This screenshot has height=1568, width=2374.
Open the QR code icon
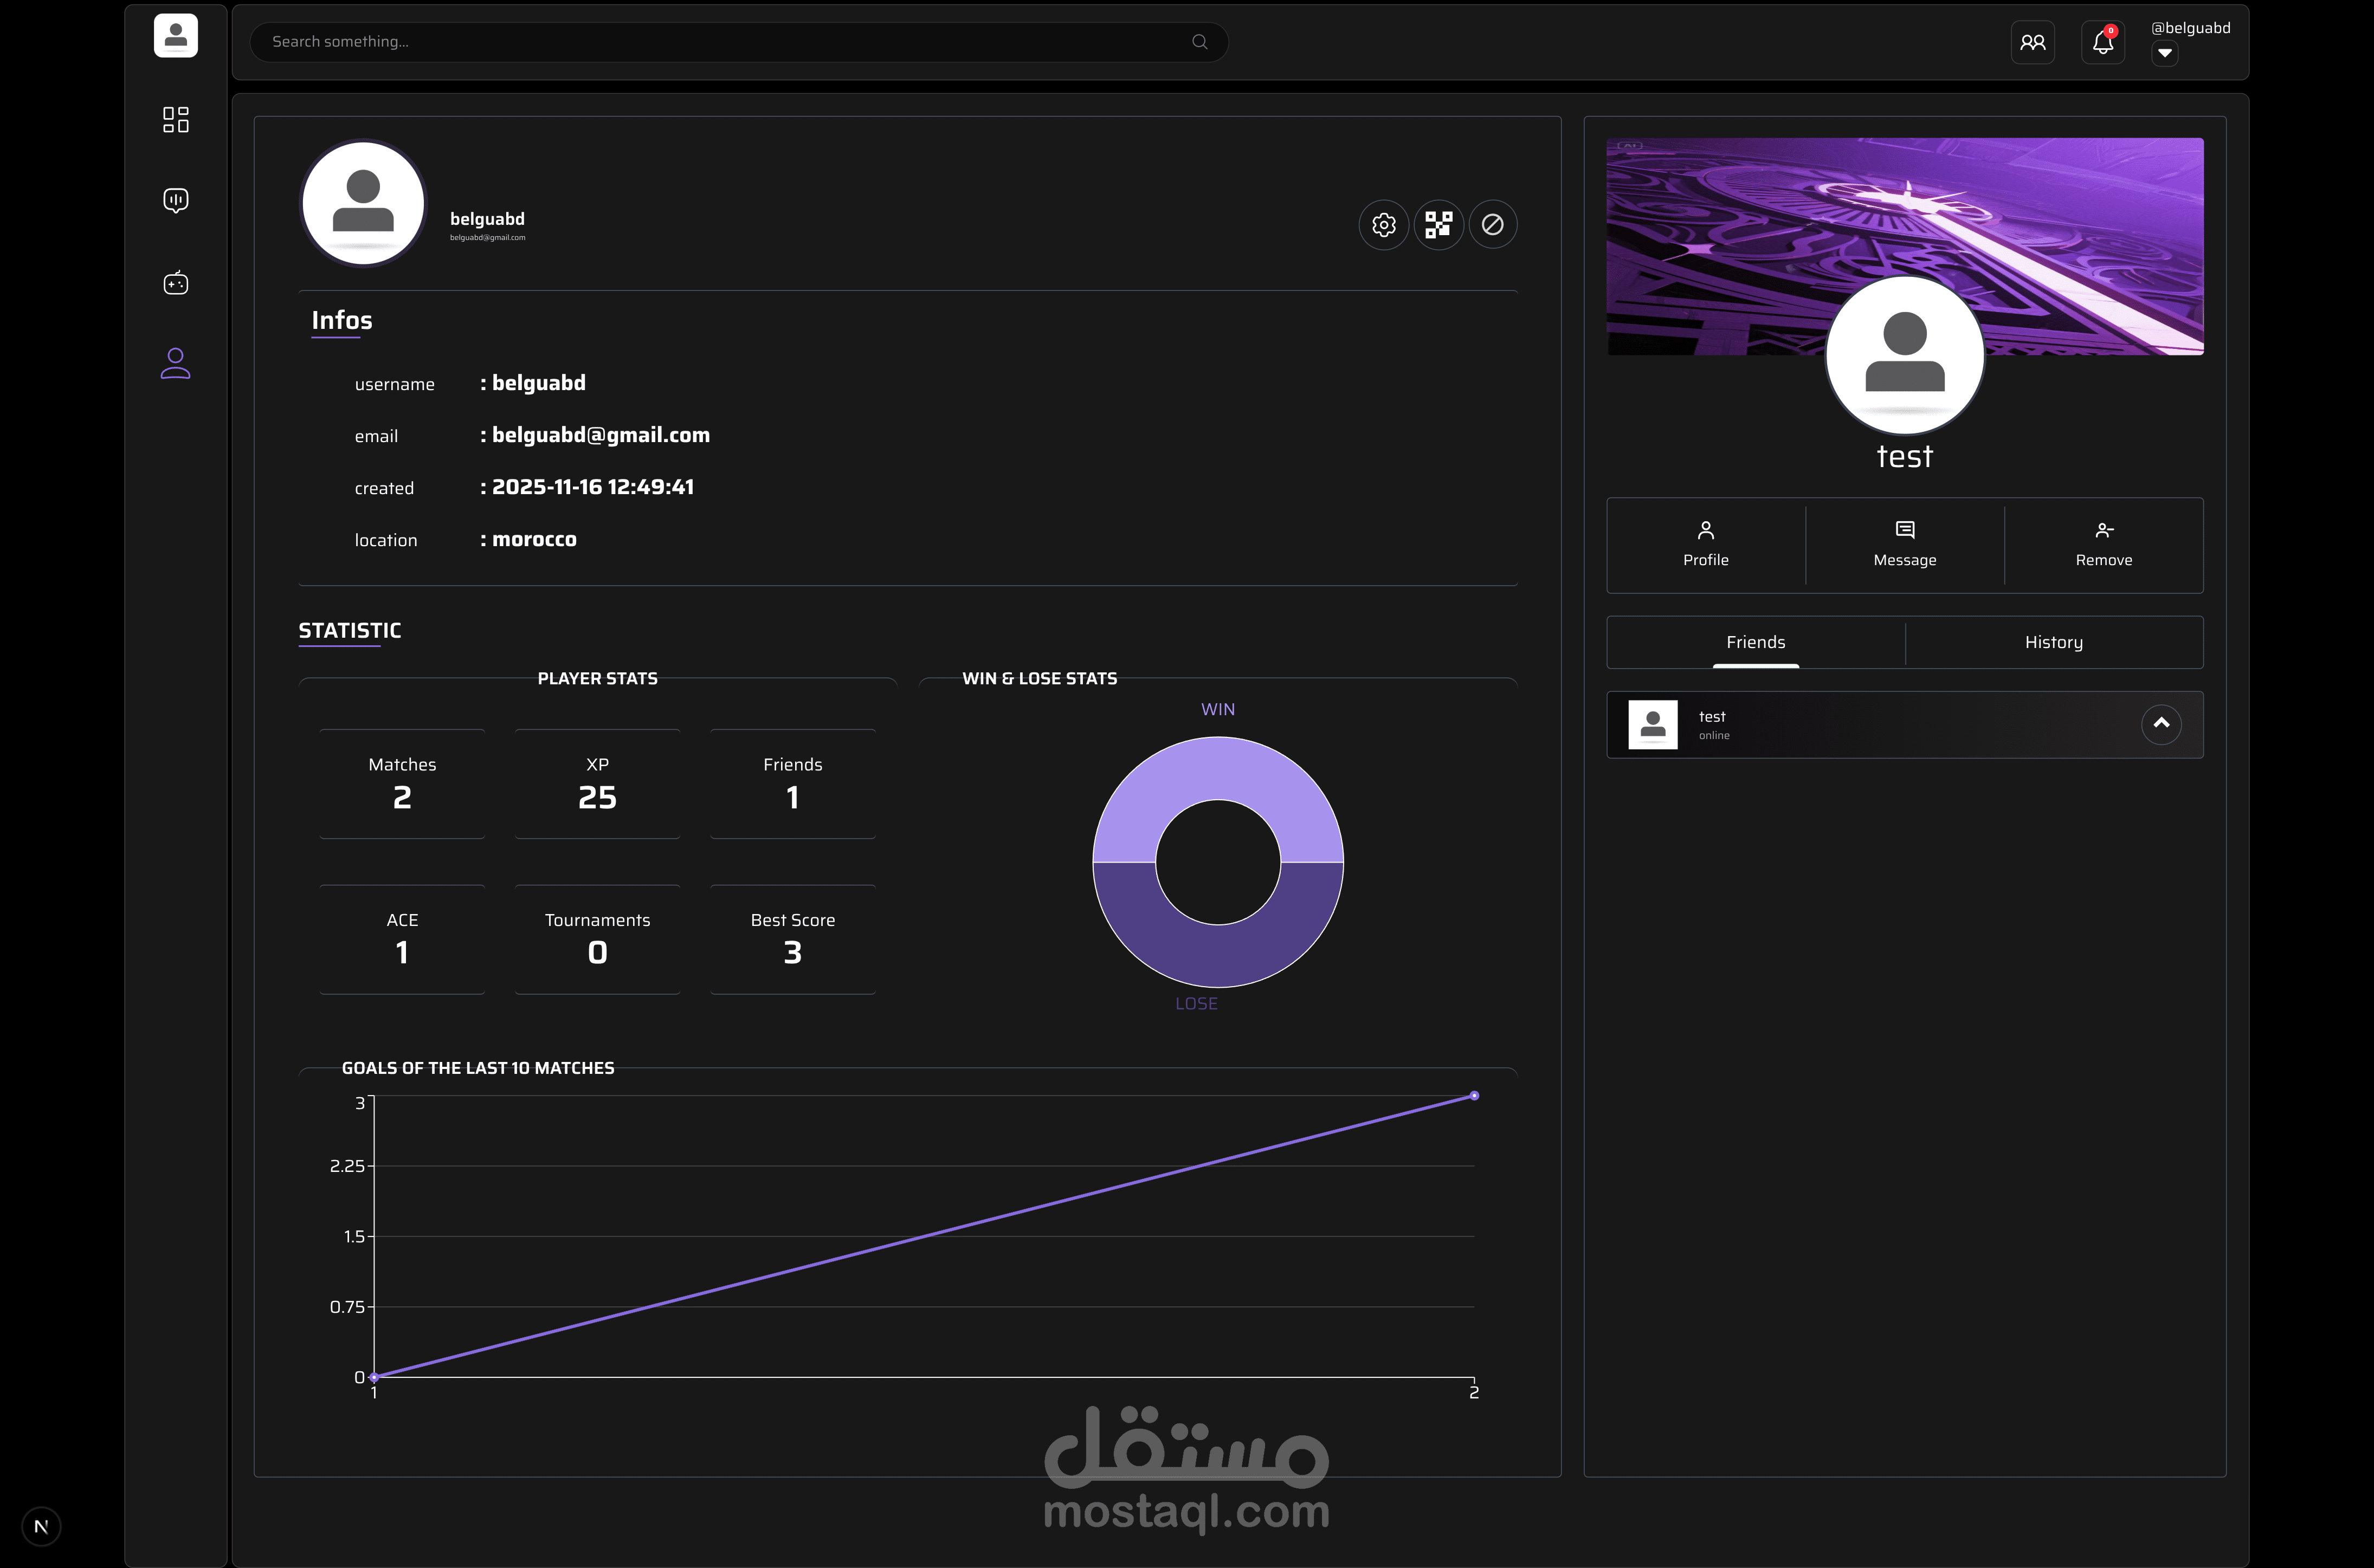pyautogui.click(x=1438, y=225)
